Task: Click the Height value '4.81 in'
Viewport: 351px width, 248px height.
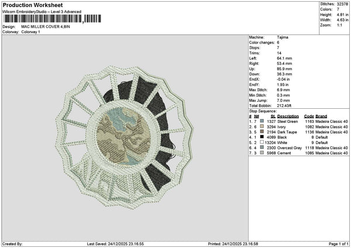Action: click(342, 15)
